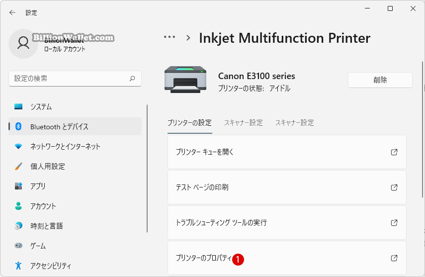Click the 削除 button
Viewport: 425px width, 277px height.
click(380, 80)
